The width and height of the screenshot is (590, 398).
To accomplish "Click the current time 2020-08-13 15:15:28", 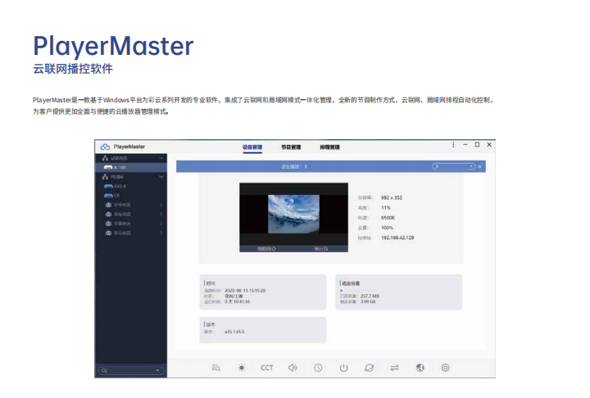I will (x=245, y=291).
